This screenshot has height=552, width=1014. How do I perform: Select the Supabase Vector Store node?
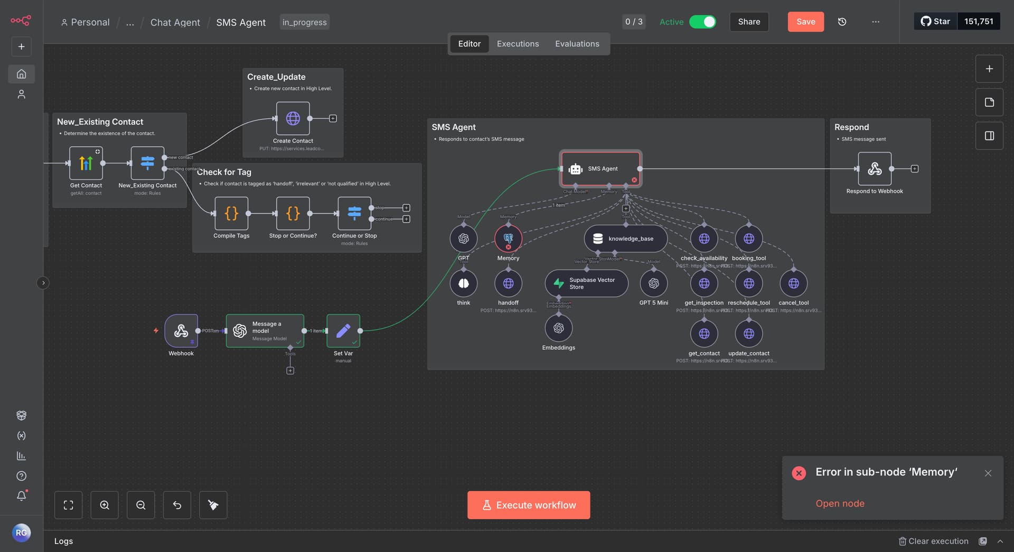tap(586, 283)
